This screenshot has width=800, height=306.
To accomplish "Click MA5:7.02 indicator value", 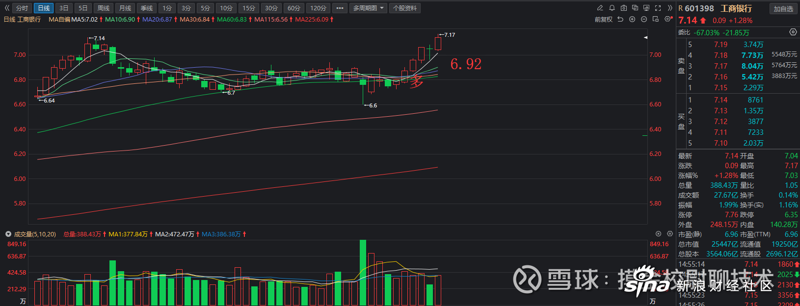I will tap(84, 19).
